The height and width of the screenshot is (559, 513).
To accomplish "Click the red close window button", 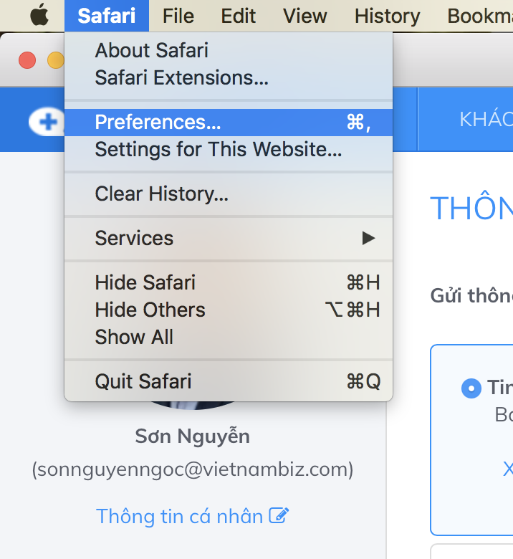I will click(27, 60).
